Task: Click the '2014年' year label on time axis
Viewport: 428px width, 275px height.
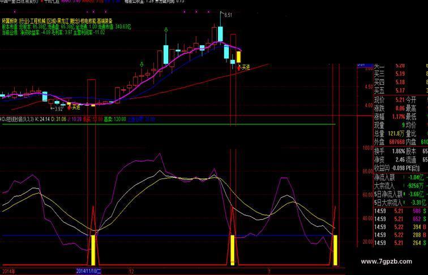Action: tap(8, 271)
